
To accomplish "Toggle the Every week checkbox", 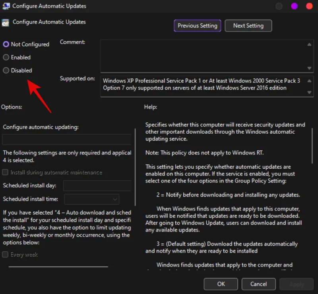I will click(x=5, y=254).
